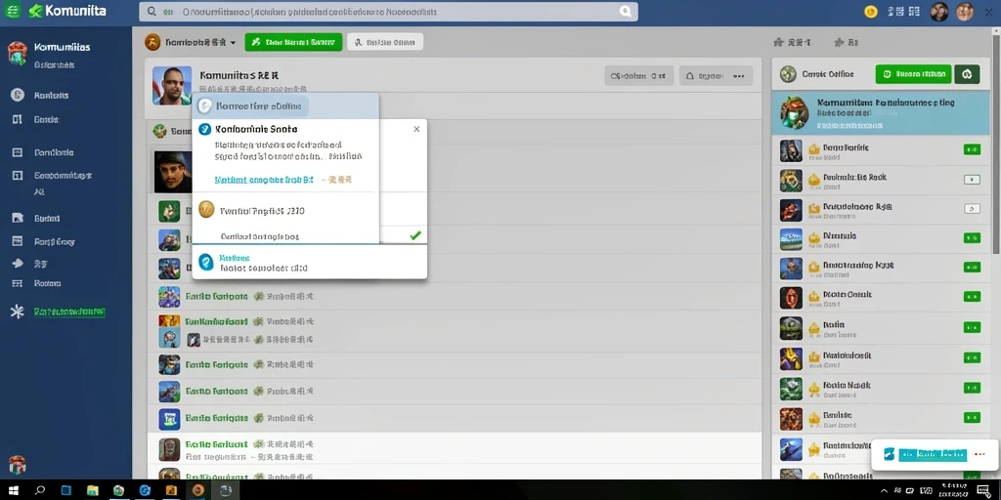Toggle the first white outlined badge in right list
Viewport: 1001px width, 500px height.
(972, 180)
